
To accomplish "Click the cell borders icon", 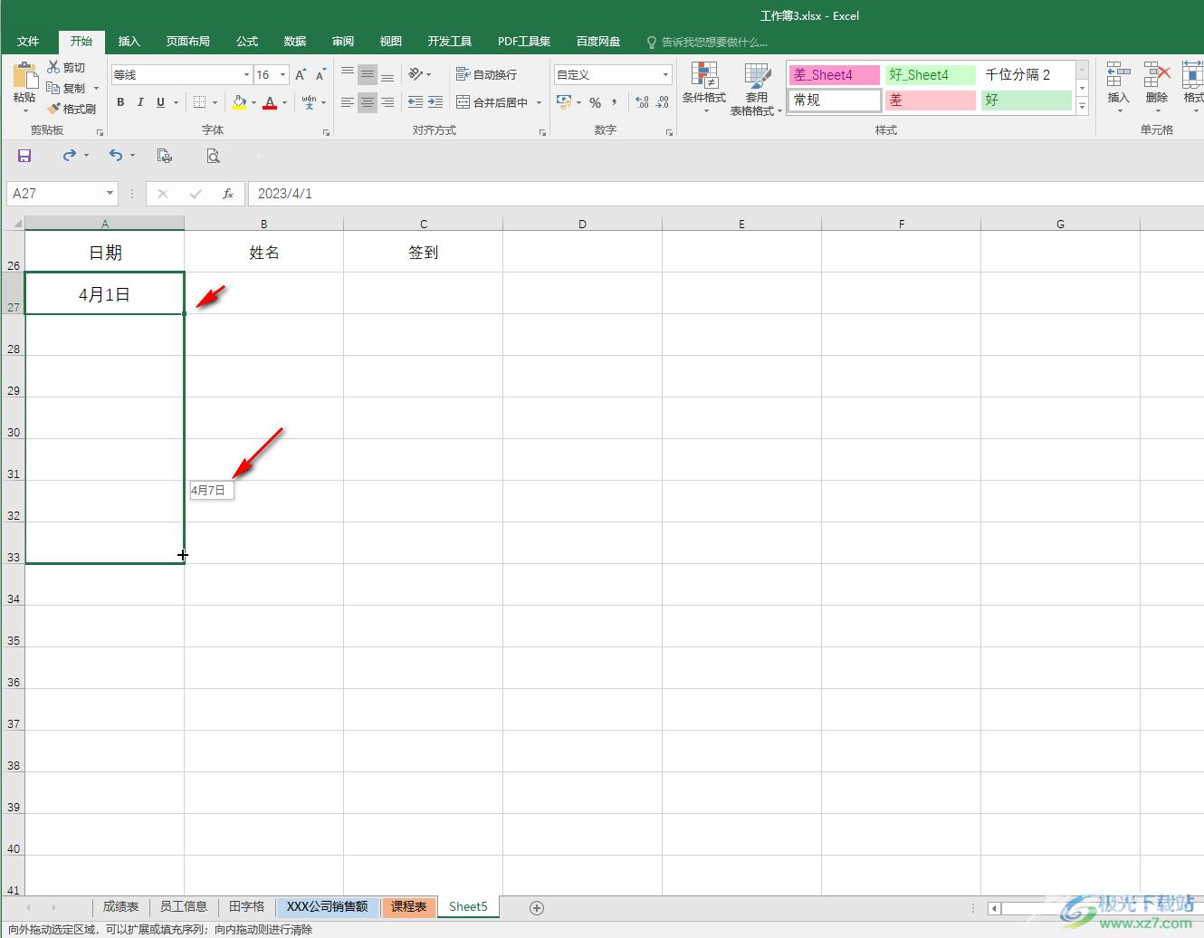I will click(x=200, y=102).
